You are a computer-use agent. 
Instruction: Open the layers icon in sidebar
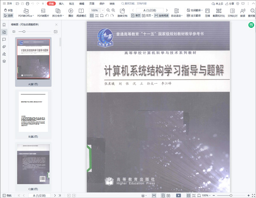pos(4,61)
